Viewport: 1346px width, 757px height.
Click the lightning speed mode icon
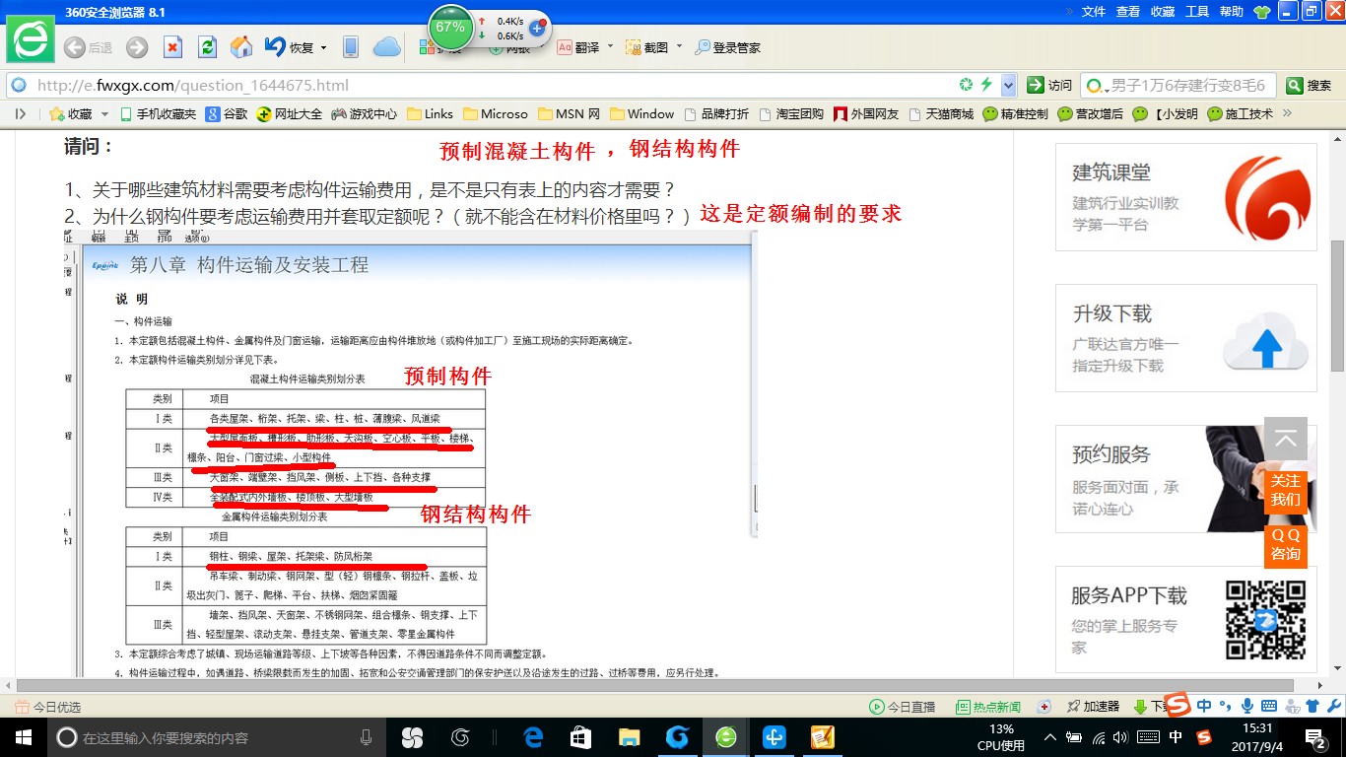(986, 85)
